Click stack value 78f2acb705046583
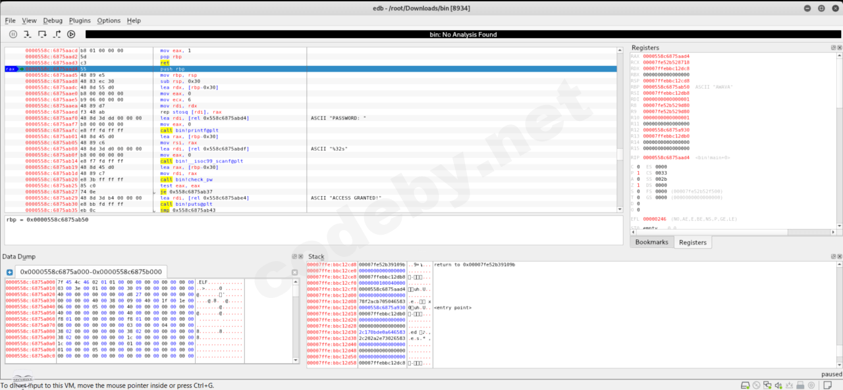Image resolution: width=843 pixels, height=390 pixels. click(x=382, y=301)
